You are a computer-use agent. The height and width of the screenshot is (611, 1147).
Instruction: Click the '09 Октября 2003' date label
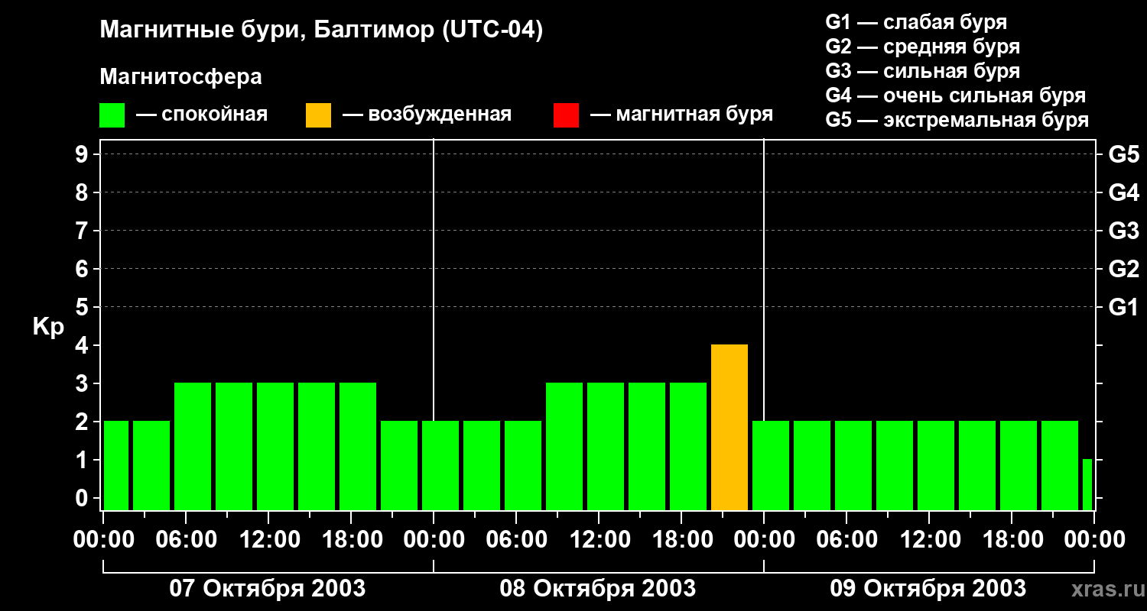[x=928, y=589]
